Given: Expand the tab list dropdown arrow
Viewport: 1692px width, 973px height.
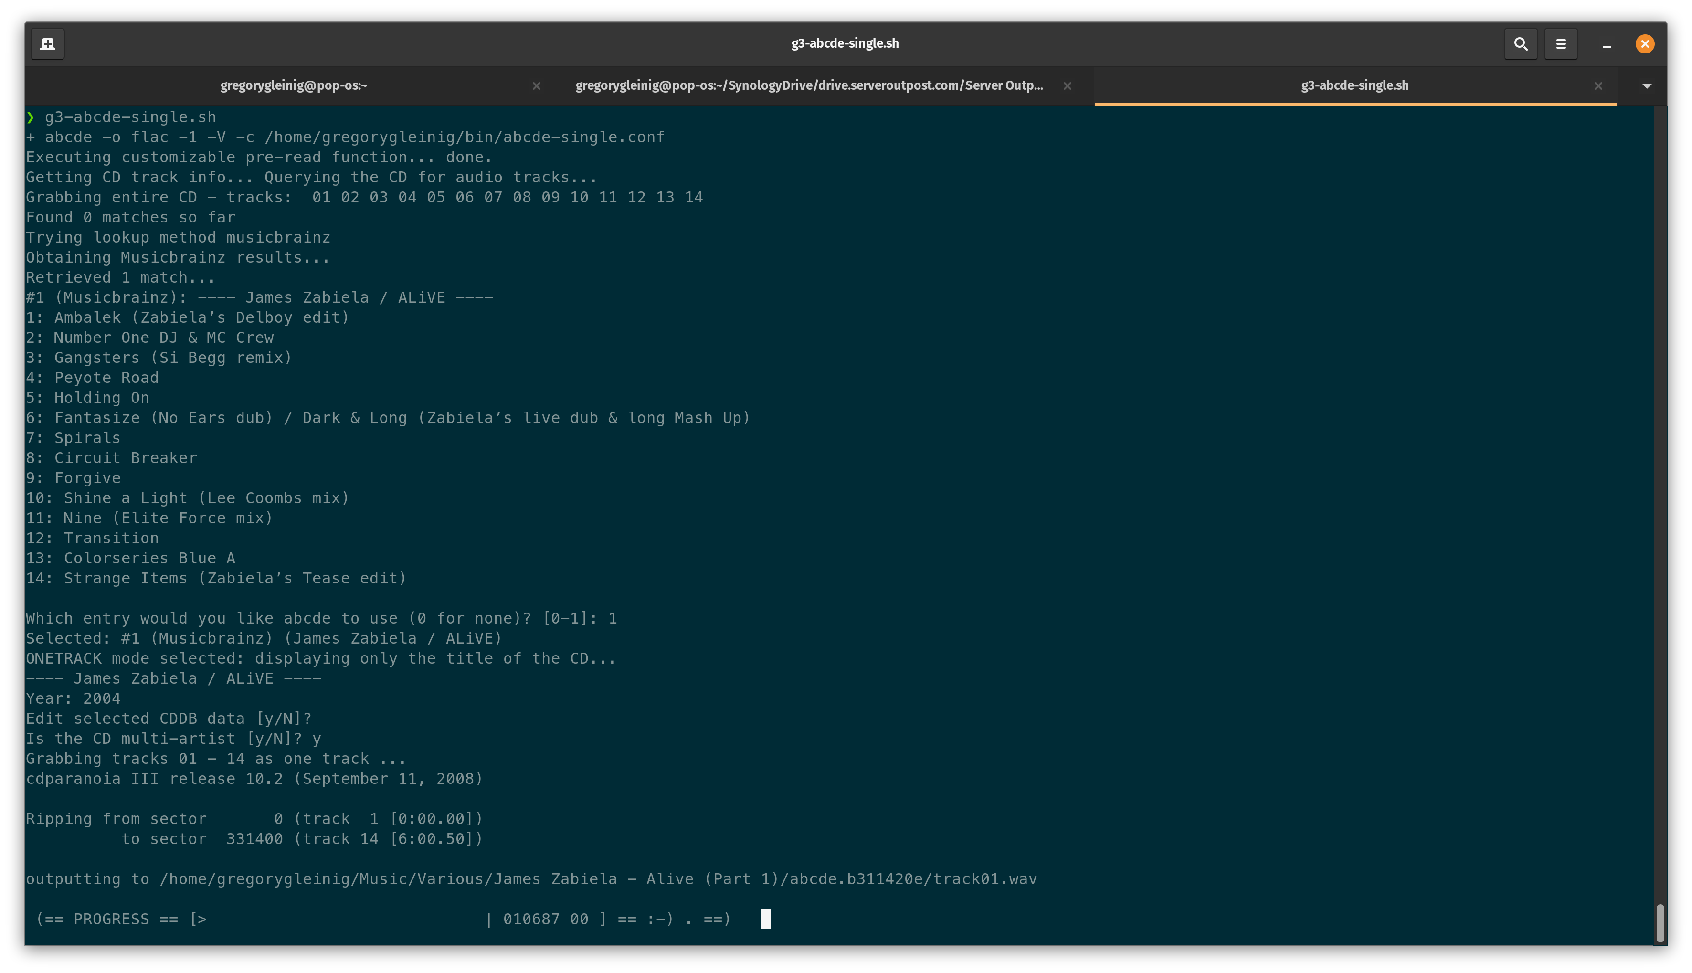Looking at the screenshot, I should pos(1647,85).
